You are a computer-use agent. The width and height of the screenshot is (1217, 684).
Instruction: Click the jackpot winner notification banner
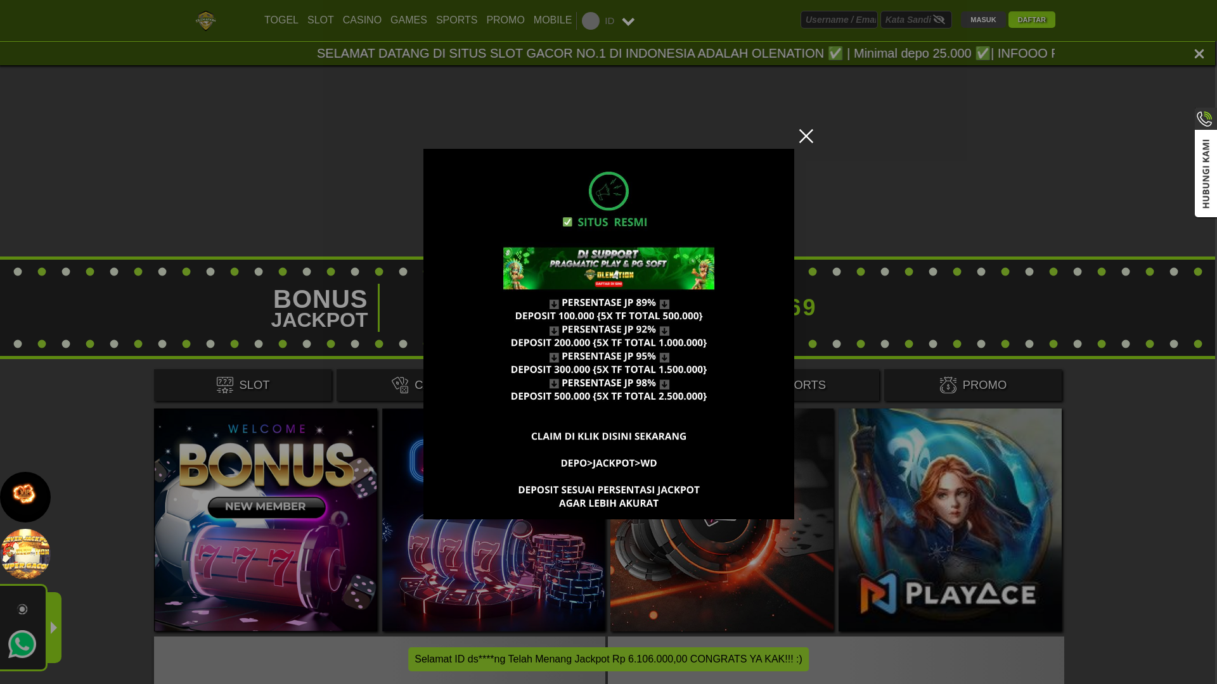608,659
